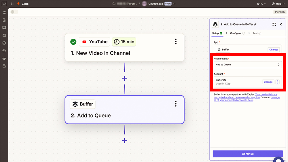Click the Buffer #2 account name
This screenshot has height=162, width=288.
coord(221,80)
